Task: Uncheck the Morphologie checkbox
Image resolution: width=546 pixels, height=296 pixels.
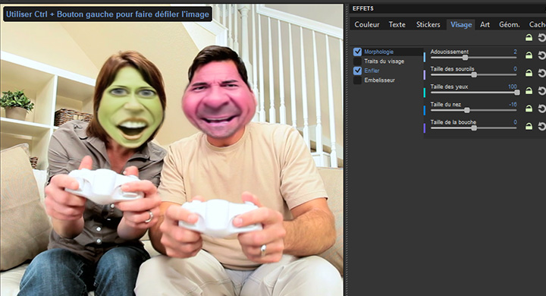Action: click(x=357, y=52)
